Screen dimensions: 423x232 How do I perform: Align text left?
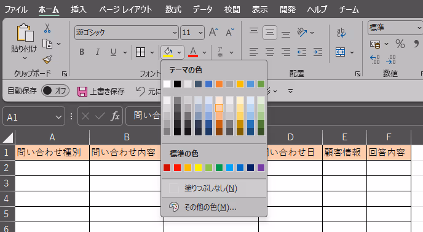(253, 52)
